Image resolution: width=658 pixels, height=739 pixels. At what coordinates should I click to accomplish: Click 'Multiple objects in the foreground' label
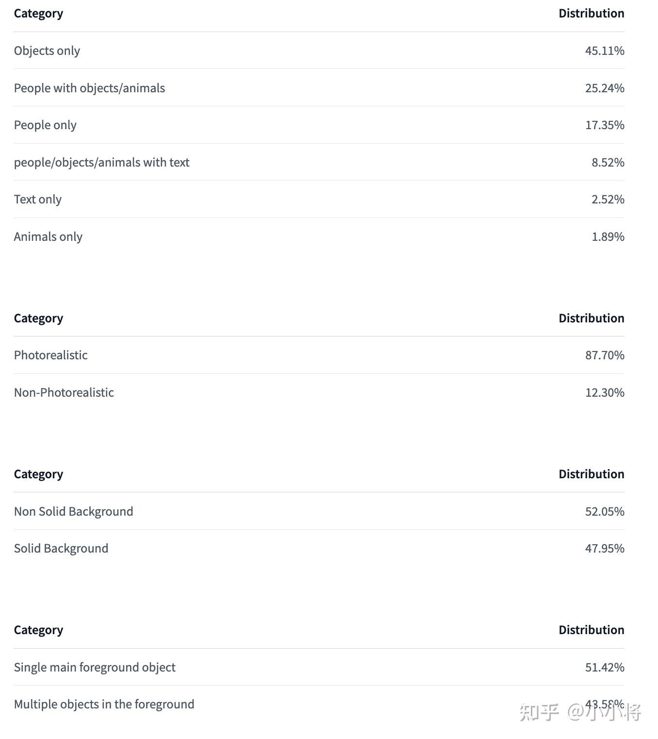[x=104, y=704]
